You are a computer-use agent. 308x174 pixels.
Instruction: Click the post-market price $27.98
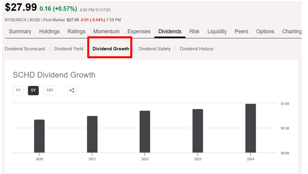click(x=73, y=20)
